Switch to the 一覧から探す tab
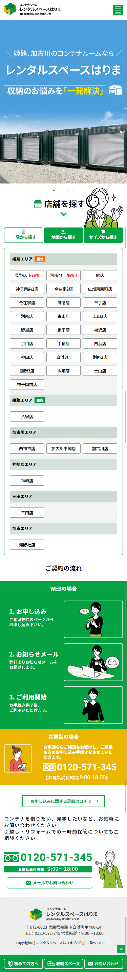This screenshot has width=127, height=972. click(x=24, y=235)
